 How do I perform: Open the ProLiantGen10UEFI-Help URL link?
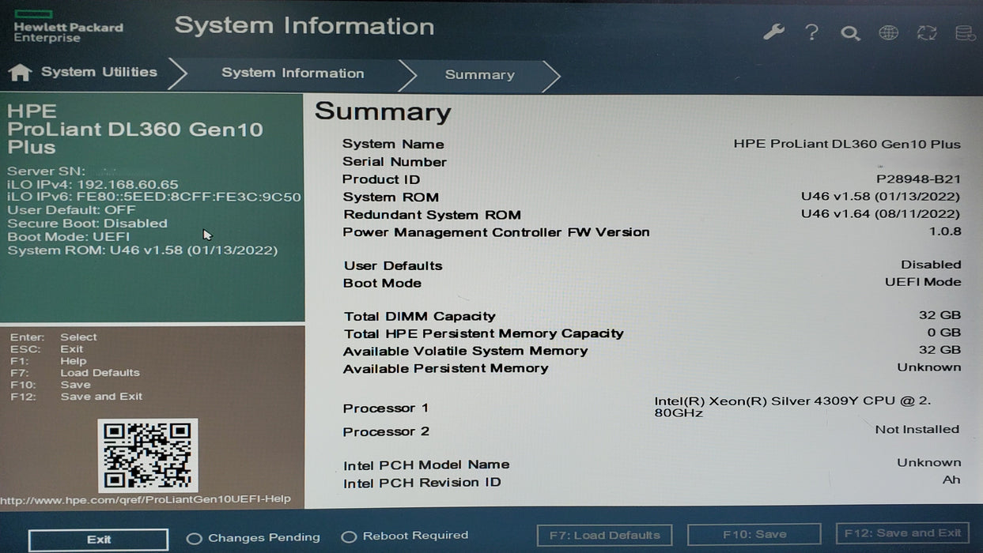point(146,499)
